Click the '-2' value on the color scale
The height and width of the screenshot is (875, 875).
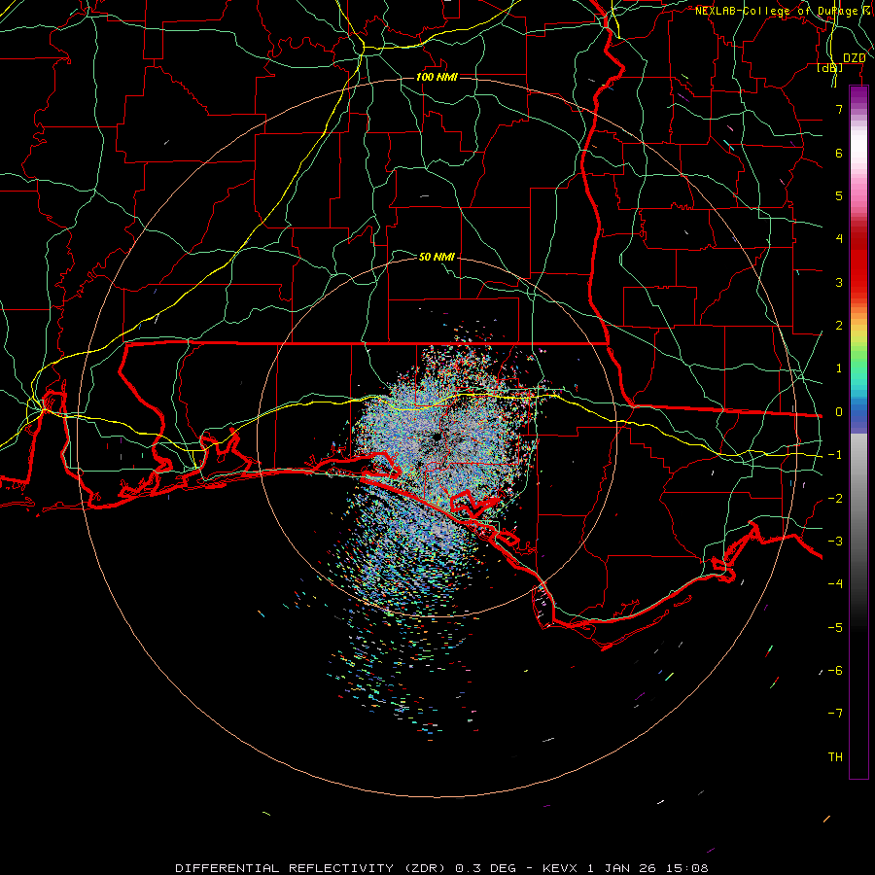(835, 499)
